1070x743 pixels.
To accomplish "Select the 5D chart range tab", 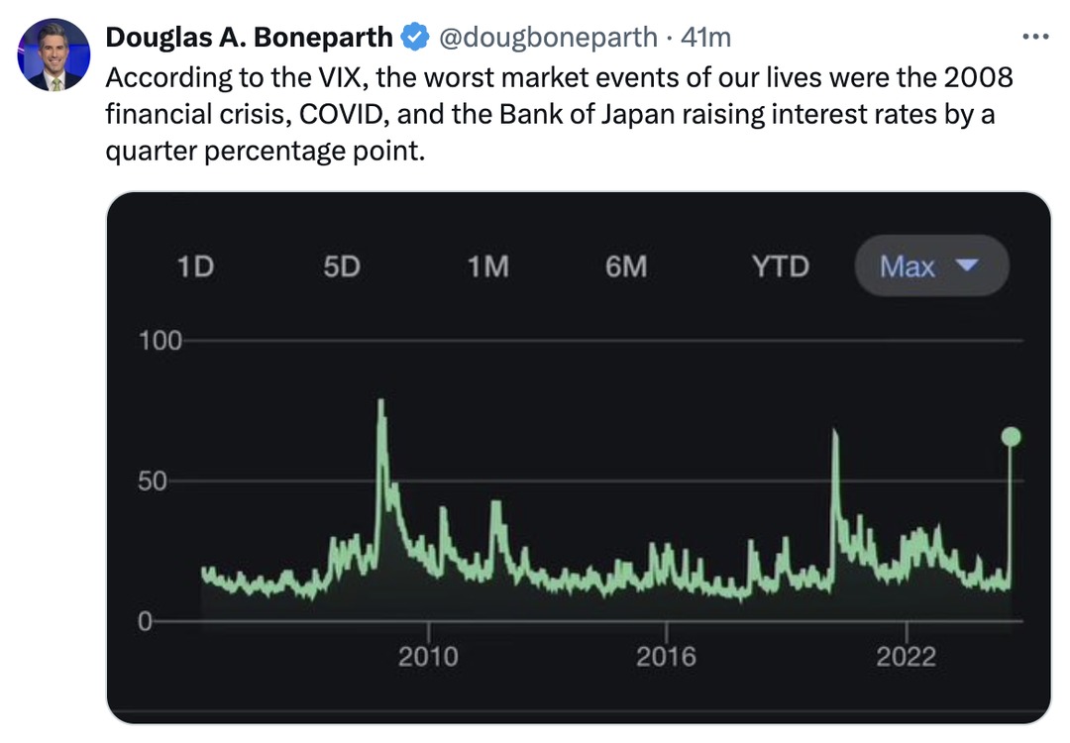I will pyautogui.click(x=342, y=266).
